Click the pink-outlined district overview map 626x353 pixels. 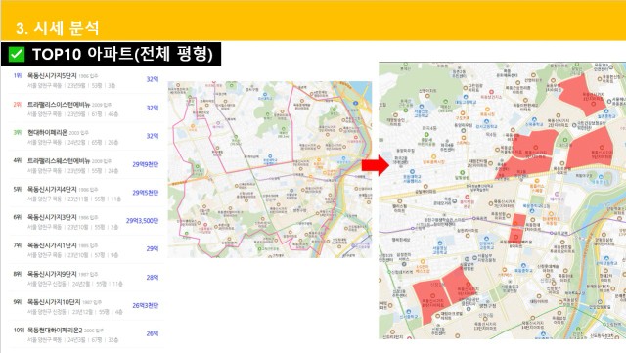270,169
